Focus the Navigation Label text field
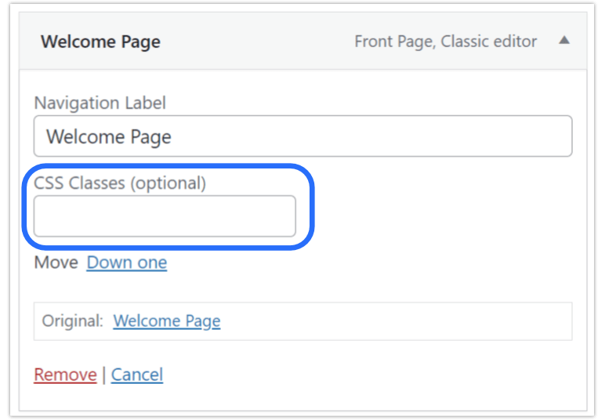 click(x=303, y=136)
